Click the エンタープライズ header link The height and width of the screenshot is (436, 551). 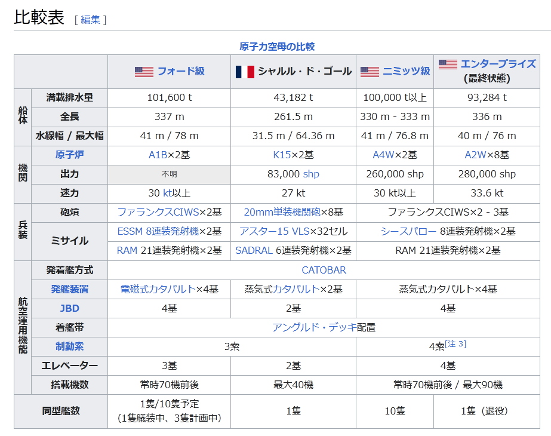(498, 64)
